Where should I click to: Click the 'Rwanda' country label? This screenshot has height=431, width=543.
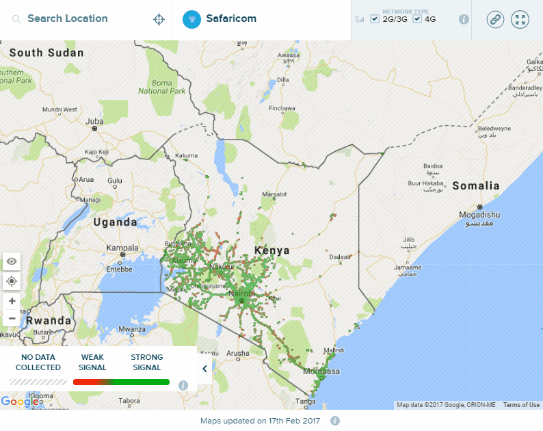[49, 321]
